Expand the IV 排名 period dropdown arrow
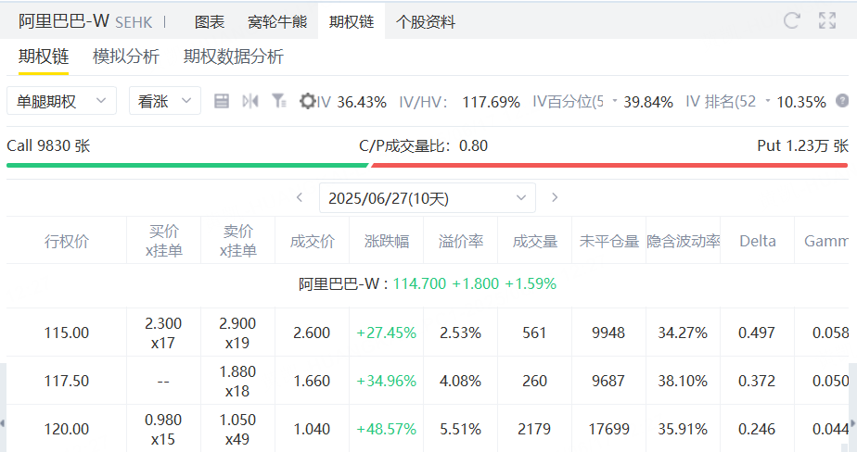 tap(767, 101)
